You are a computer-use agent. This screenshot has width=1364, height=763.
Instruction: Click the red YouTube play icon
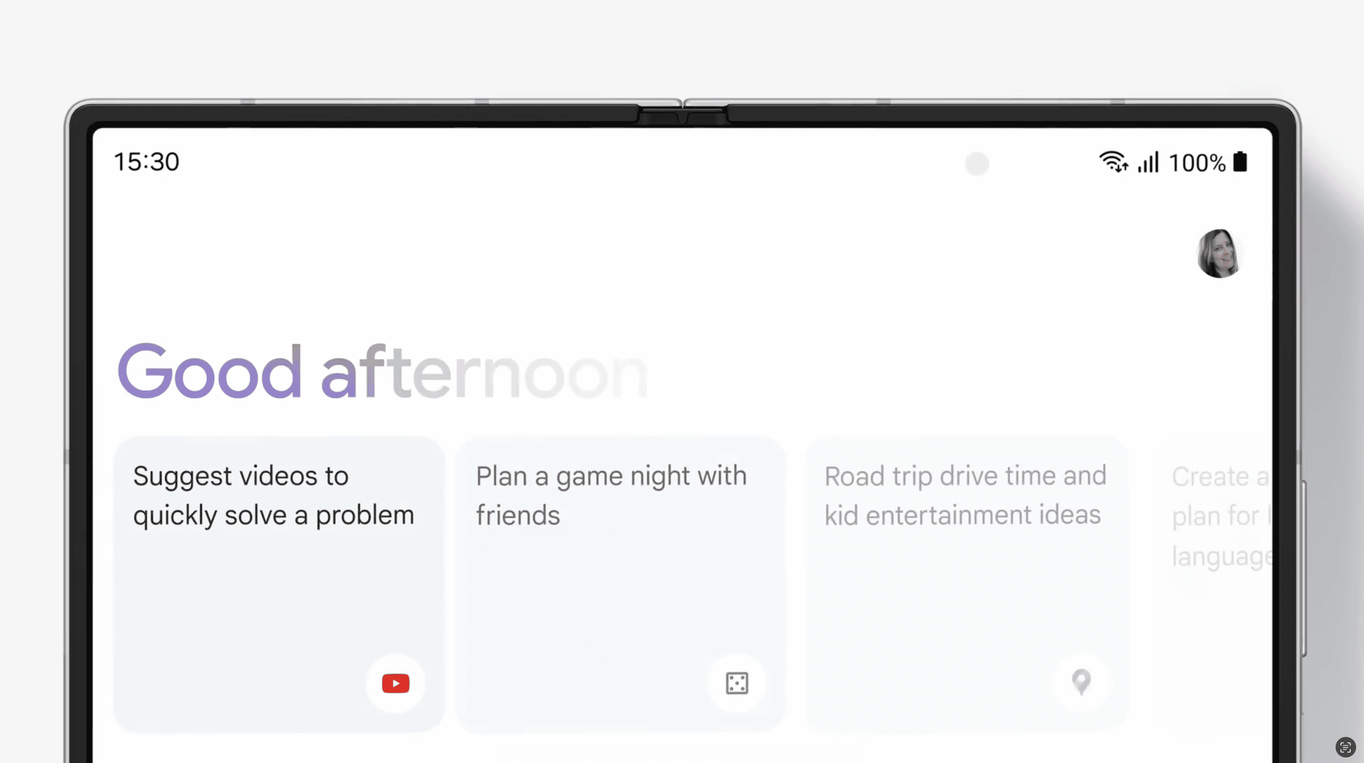(395, 683)
